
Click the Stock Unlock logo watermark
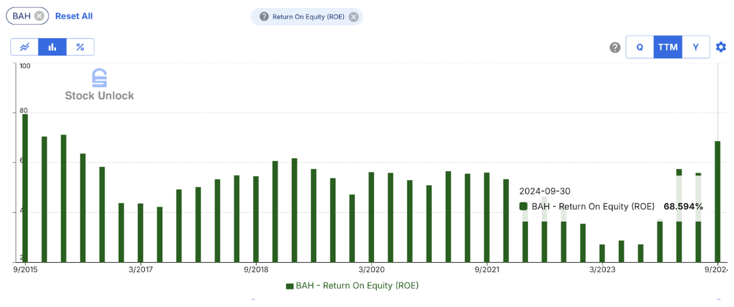tap(99, 85)
